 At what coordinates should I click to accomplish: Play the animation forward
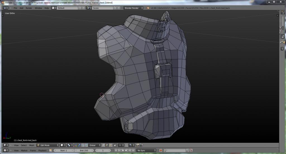click(126, 150)
